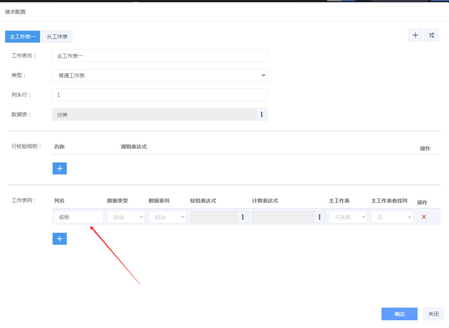Add a new 工作表列 row with plus button
This screenshot has height=328, width=449.
[x=60, y=239]
